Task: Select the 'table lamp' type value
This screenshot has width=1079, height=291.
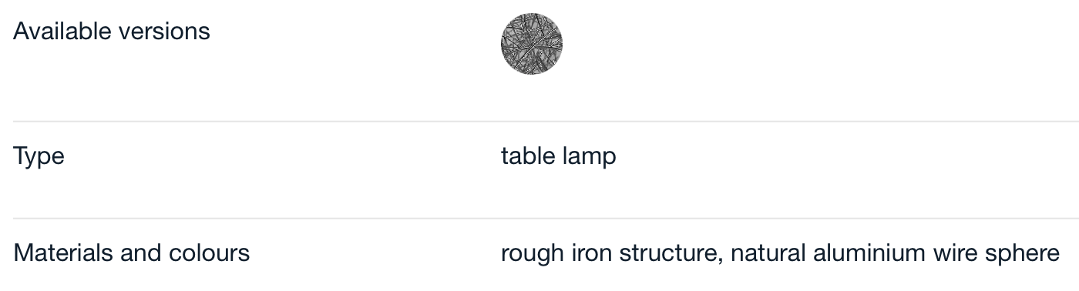Action: click(x=559, y=156)
